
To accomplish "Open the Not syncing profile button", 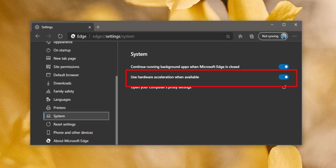I will point(273,36).
